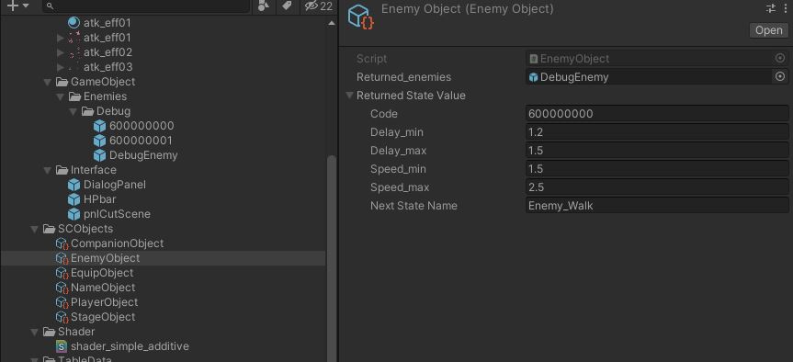Click the Returned_enemies property label
The height and width of the screenshot is (362, 793).
click(403, 77)
